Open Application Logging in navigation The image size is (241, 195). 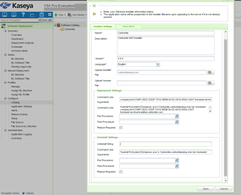pyautogui.click(x=22, y=134)
